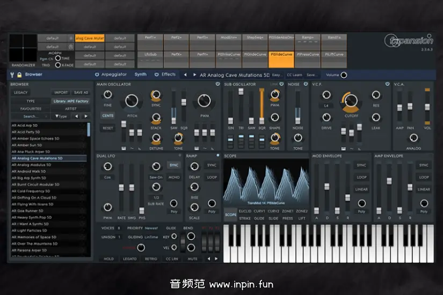Click the V.C.F. RES knob
This screenshot has width=443, height=295.
point(376,95)
